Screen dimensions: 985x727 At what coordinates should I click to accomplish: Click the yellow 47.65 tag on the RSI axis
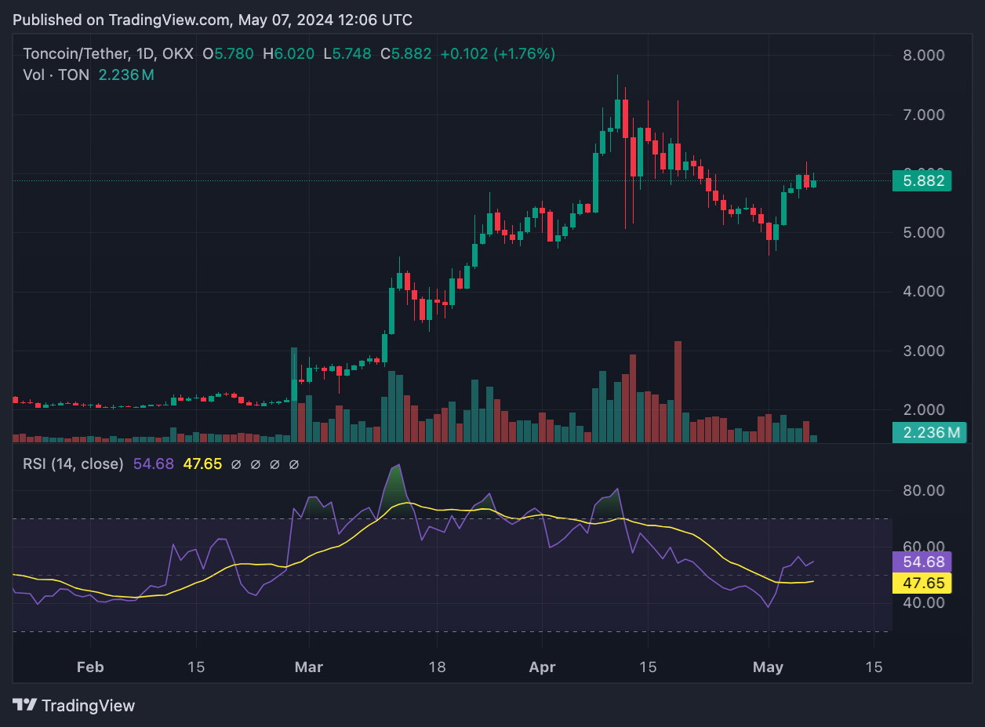pyautogui.click(x=922, y=583)
